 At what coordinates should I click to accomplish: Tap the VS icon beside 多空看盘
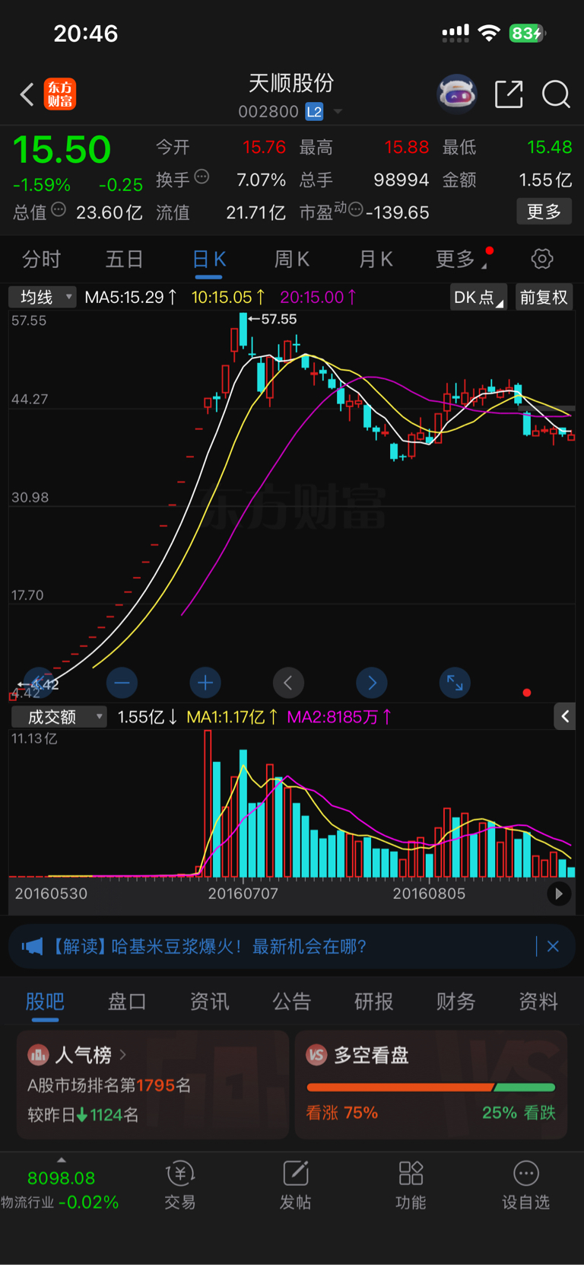click(x=316, y=1055)
